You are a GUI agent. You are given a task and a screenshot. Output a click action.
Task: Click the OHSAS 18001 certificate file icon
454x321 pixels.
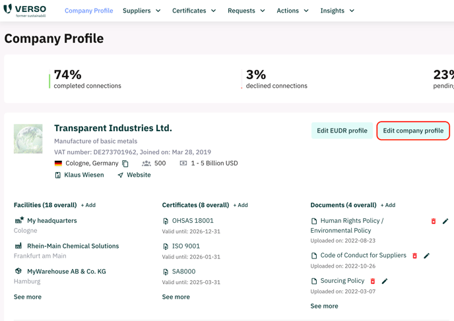[x=166, y=221]
